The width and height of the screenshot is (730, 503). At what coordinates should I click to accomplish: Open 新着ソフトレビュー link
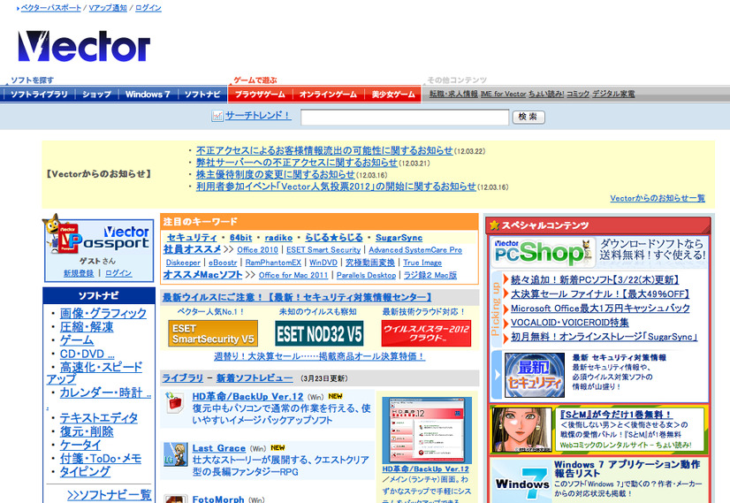[255, 378]
